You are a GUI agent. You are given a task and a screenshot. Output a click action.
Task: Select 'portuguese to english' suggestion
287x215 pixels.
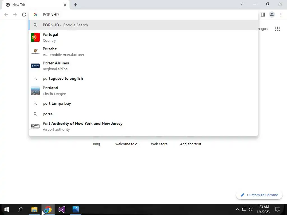tap(143, 78)
